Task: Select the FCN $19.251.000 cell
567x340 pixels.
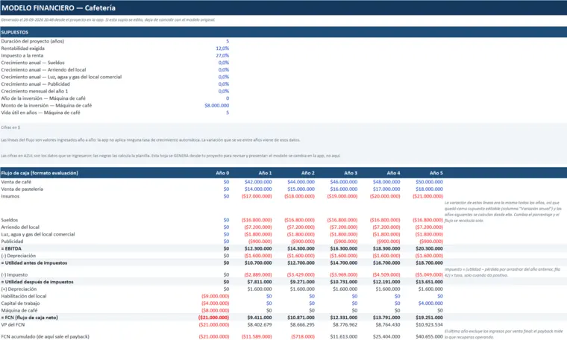Action: [429, 318]
